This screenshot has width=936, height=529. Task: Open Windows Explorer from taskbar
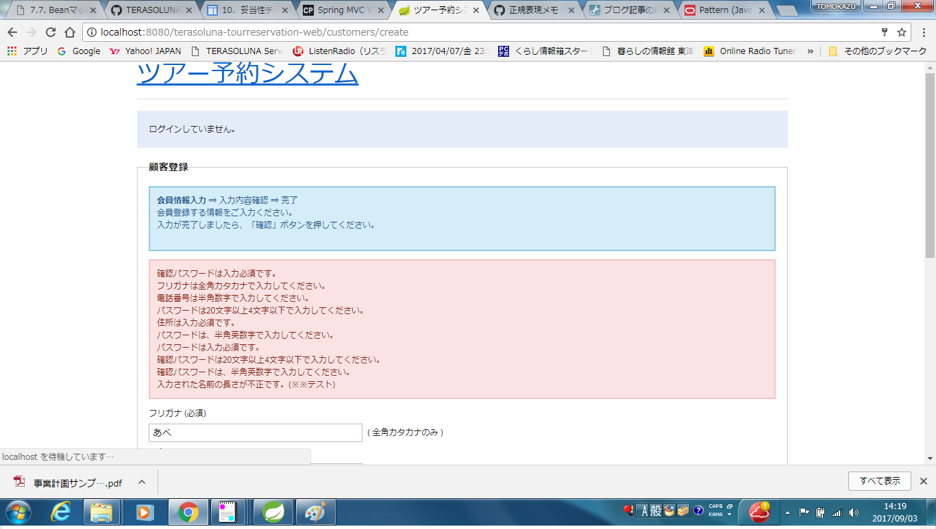pyautogui.click(x=101, y=512)
